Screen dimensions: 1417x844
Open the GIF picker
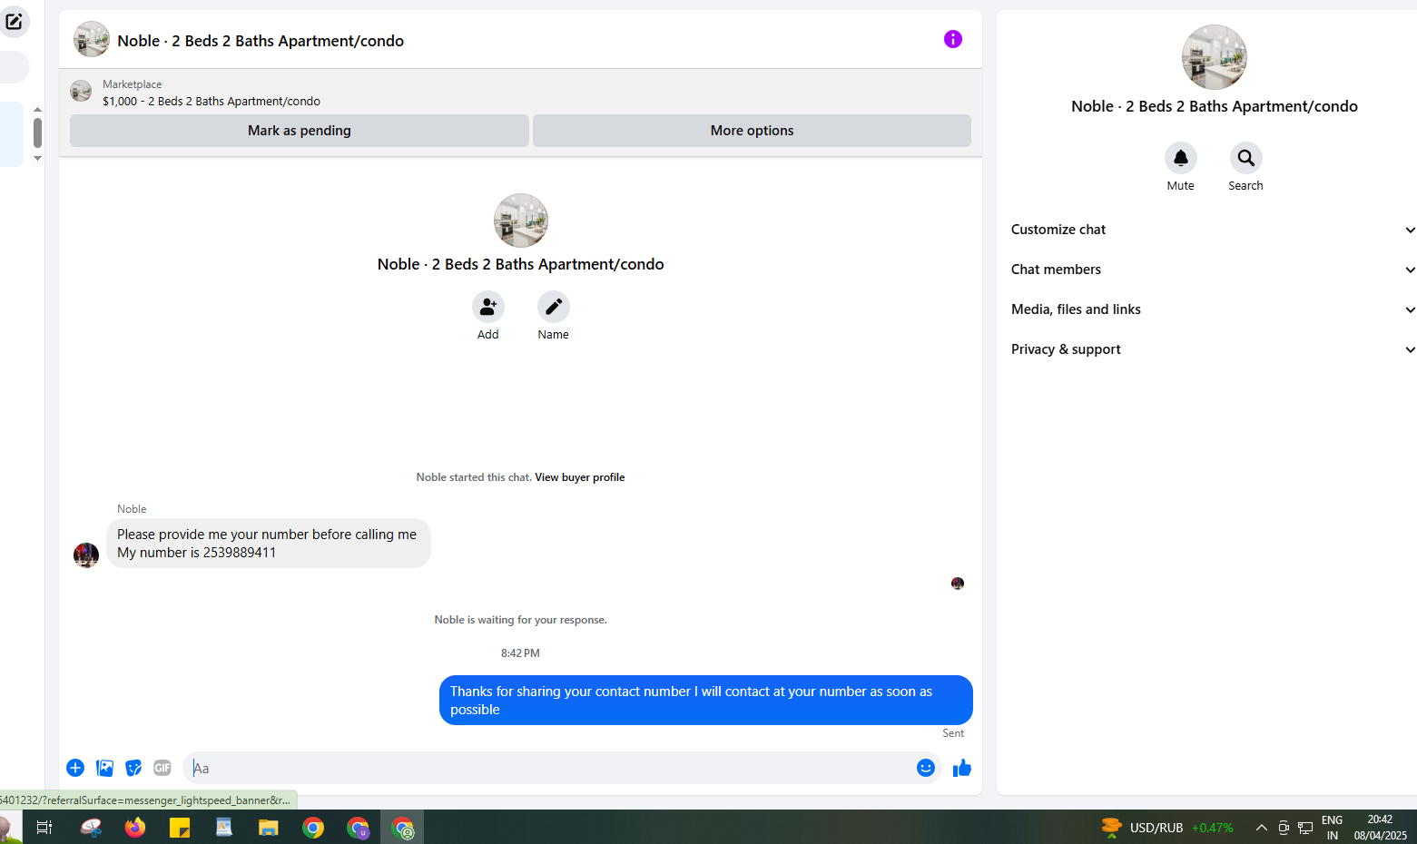(x=162, y=768)
